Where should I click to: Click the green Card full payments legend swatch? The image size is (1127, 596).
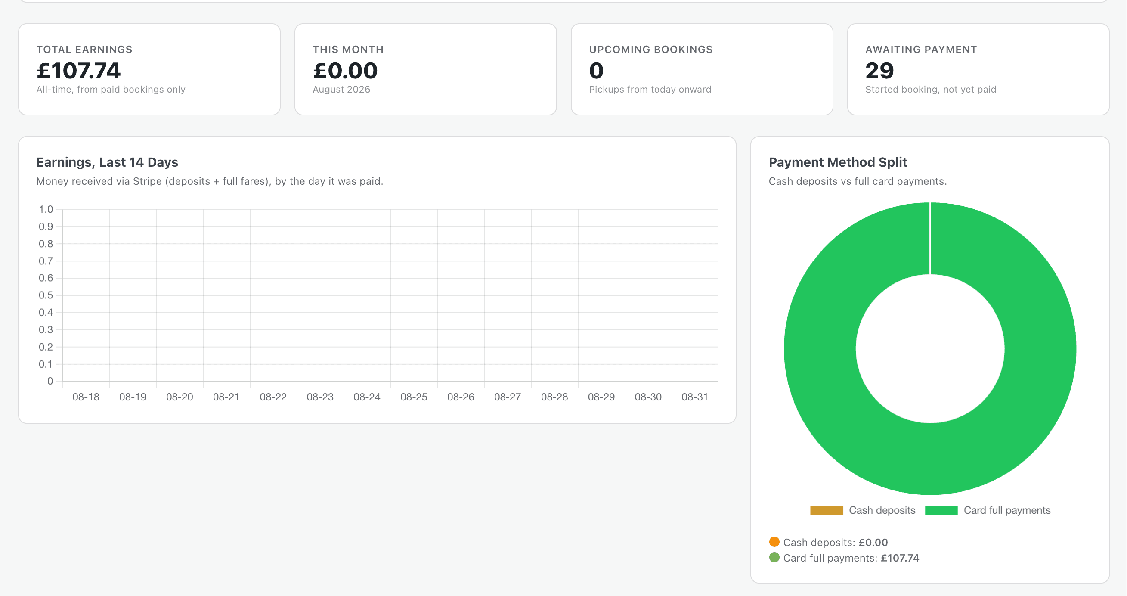[x=941, y=510]
